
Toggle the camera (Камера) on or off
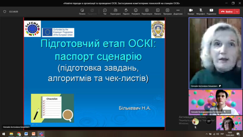click(x=191, y=11)
